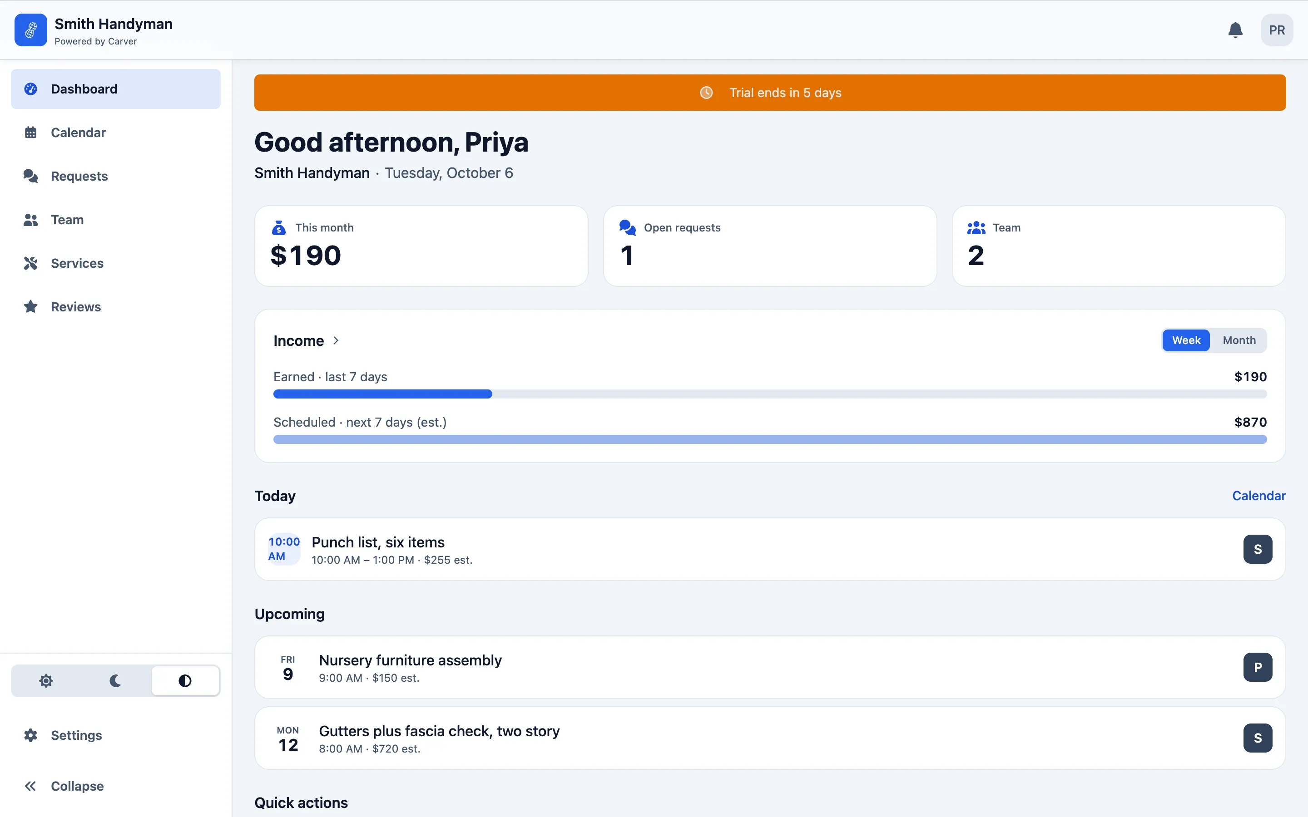
Task: Click the Scheduled next 7 days progress bar
Action: click(x=770, y=439)
